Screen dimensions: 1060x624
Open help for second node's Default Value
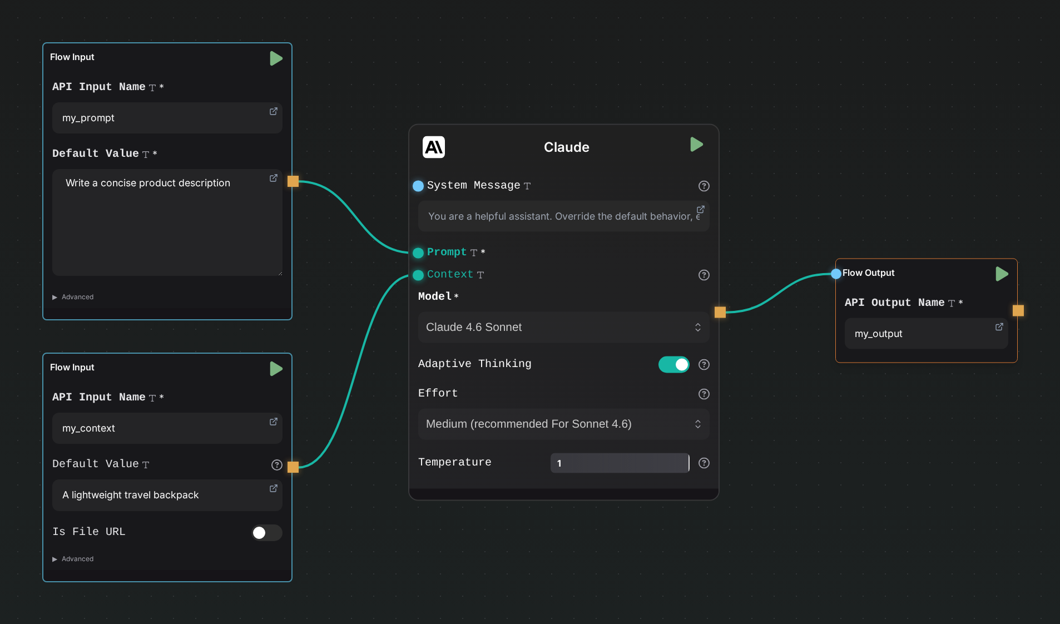tap(277, 465)
